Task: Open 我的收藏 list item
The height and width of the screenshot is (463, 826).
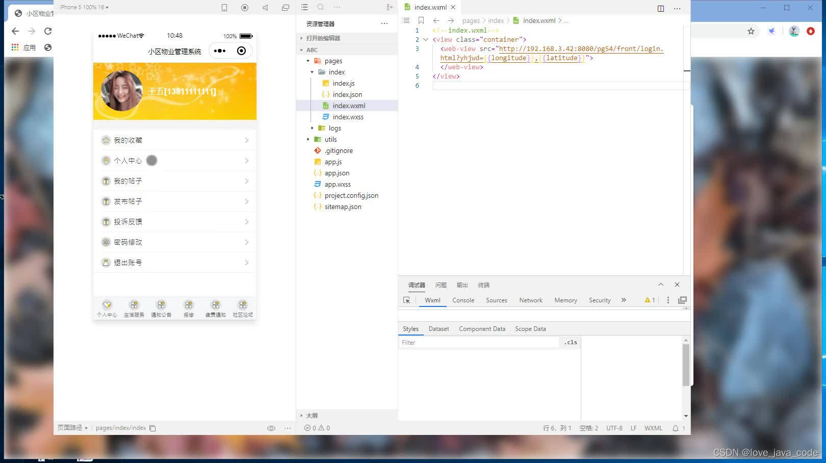Action: 175,140
